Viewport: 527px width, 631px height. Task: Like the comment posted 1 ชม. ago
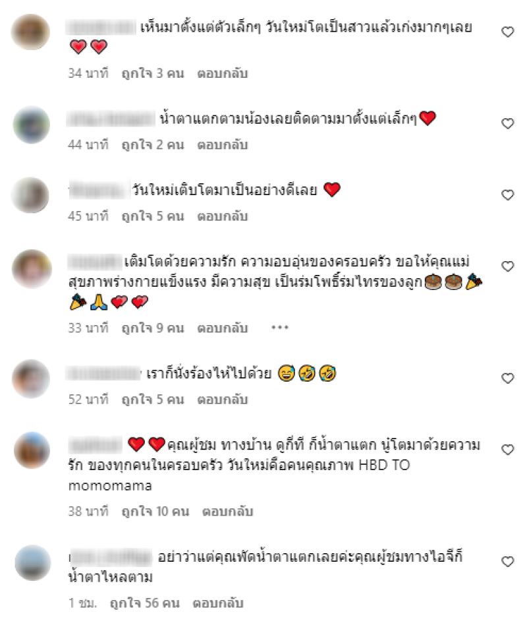pos(508,561)
